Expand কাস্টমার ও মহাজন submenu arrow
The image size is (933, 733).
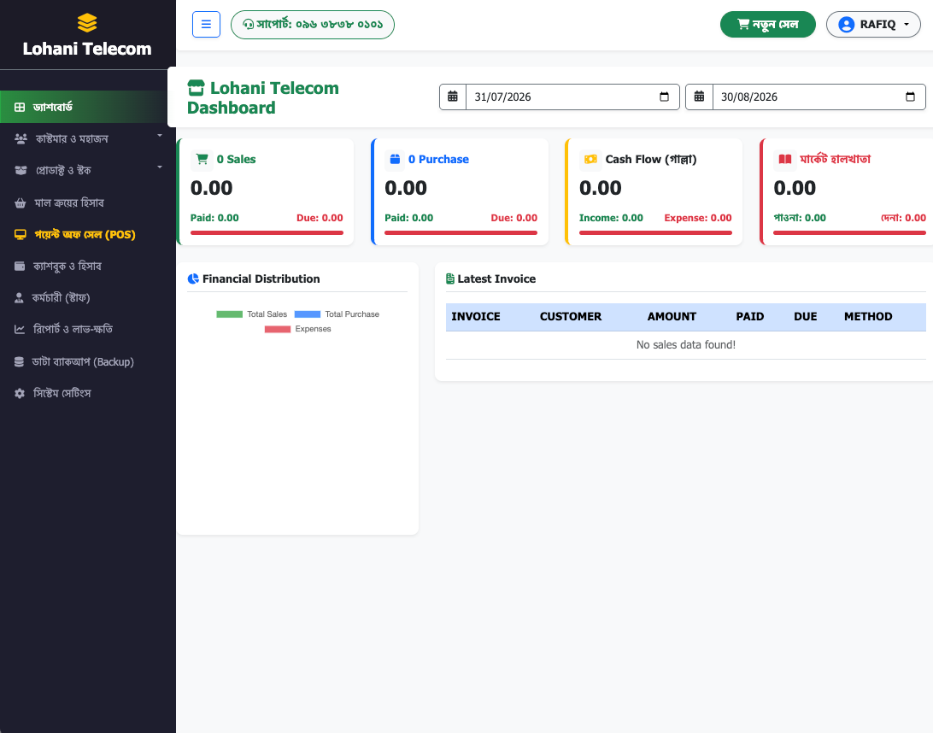click(x=160, y=136)
